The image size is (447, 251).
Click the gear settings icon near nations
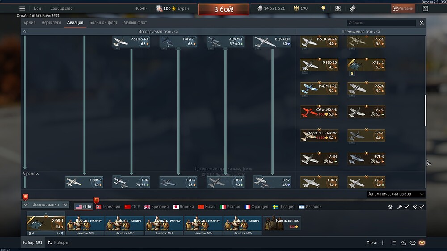[390, 207]
